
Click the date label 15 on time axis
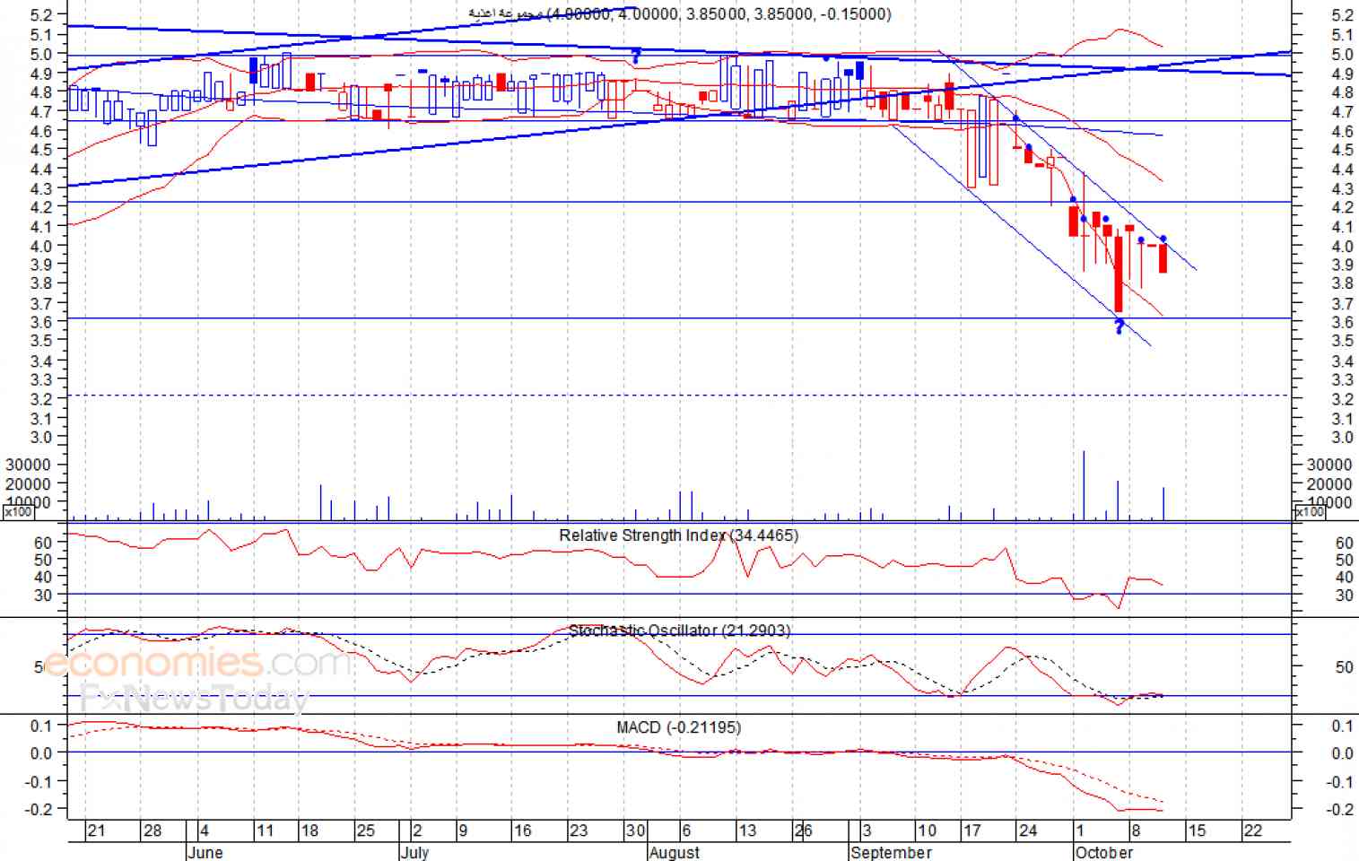(x=1197, y=831)
